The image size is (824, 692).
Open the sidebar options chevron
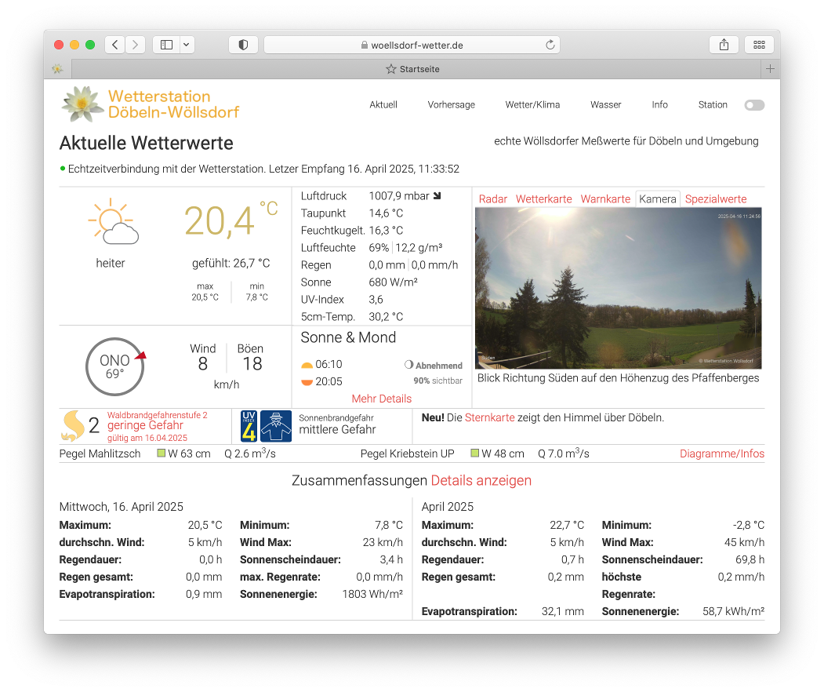click(x=186, y=45)
